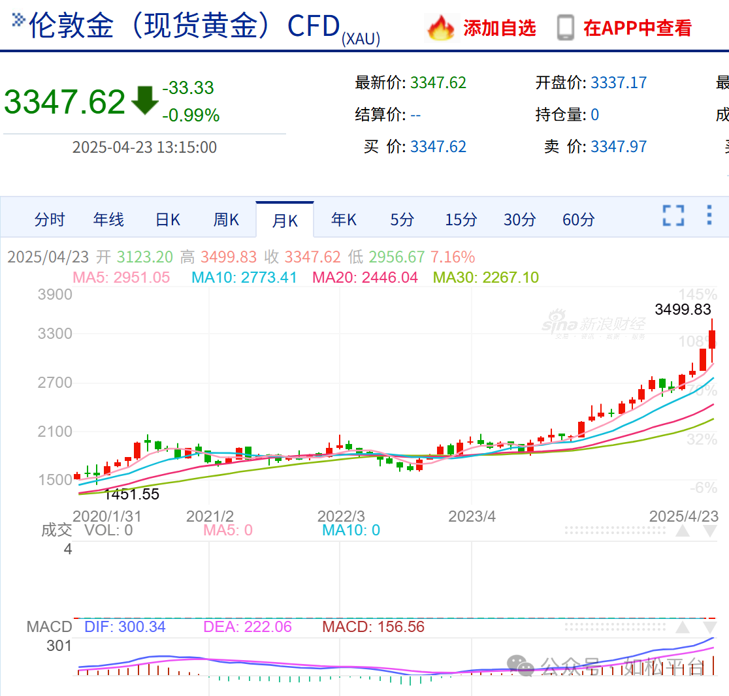
Task: Click the -33.33 price change value
Action: (188, 87)
